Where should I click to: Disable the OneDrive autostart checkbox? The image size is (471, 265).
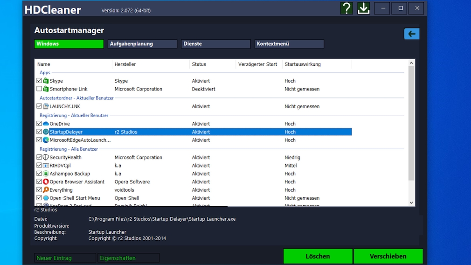39,124
